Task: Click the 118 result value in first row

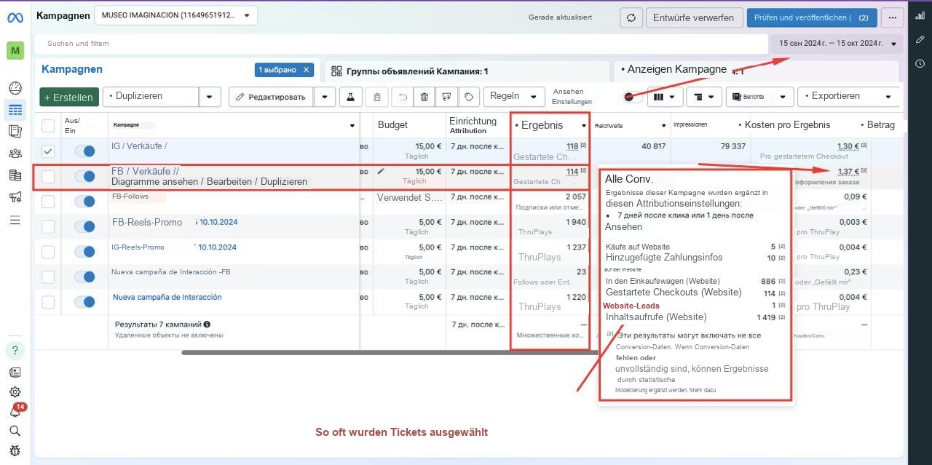Action: click(572, 146)
